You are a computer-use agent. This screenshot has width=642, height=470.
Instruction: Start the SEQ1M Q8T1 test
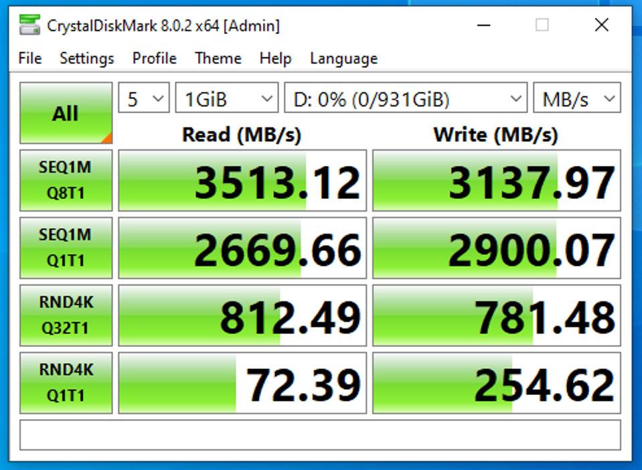tap(66, 181)
